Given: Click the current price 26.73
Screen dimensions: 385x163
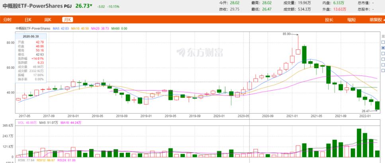Looking at the screenshot, I should pyautogui.click(x=82, y=6).
